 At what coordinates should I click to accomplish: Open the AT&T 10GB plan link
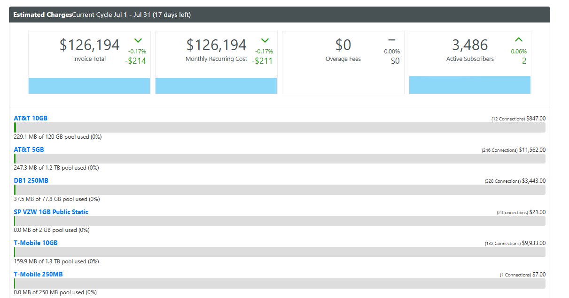tap(31, 118)
